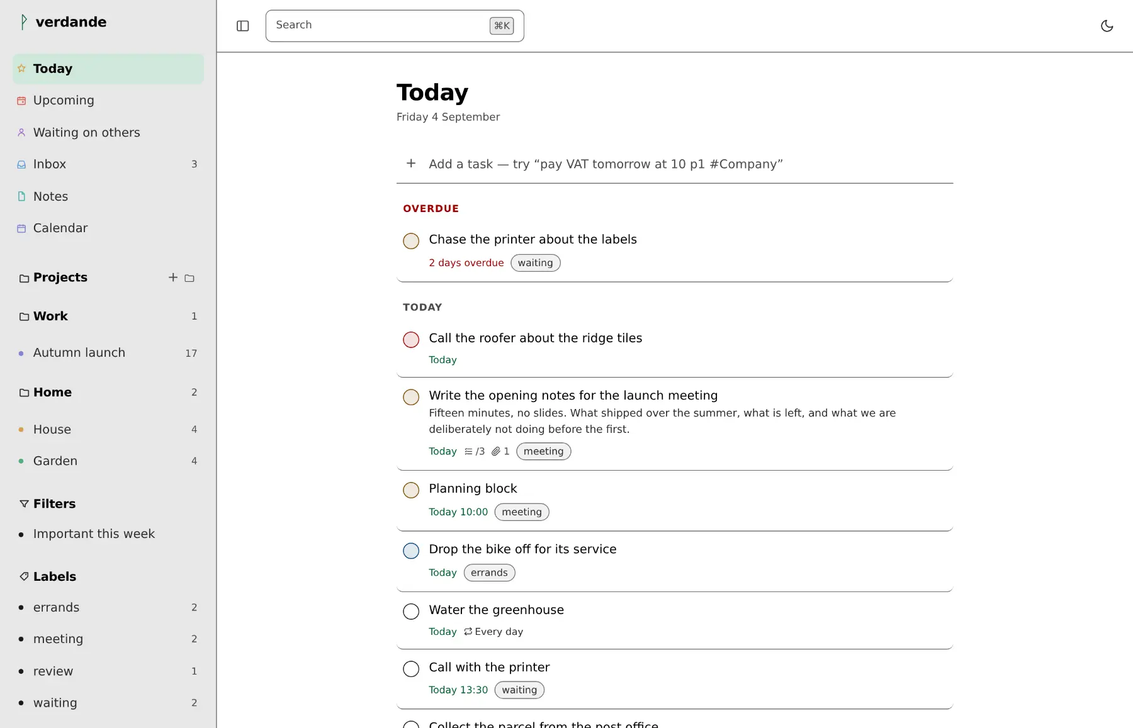The height and width of the screenshot is (728, 1133).
Task: Click the plus icon to add project
Action: coord(173,277)
